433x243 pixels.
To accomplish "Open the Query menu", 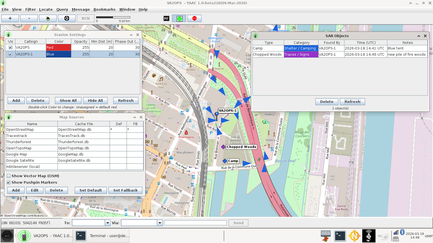I will coord(62,9).
